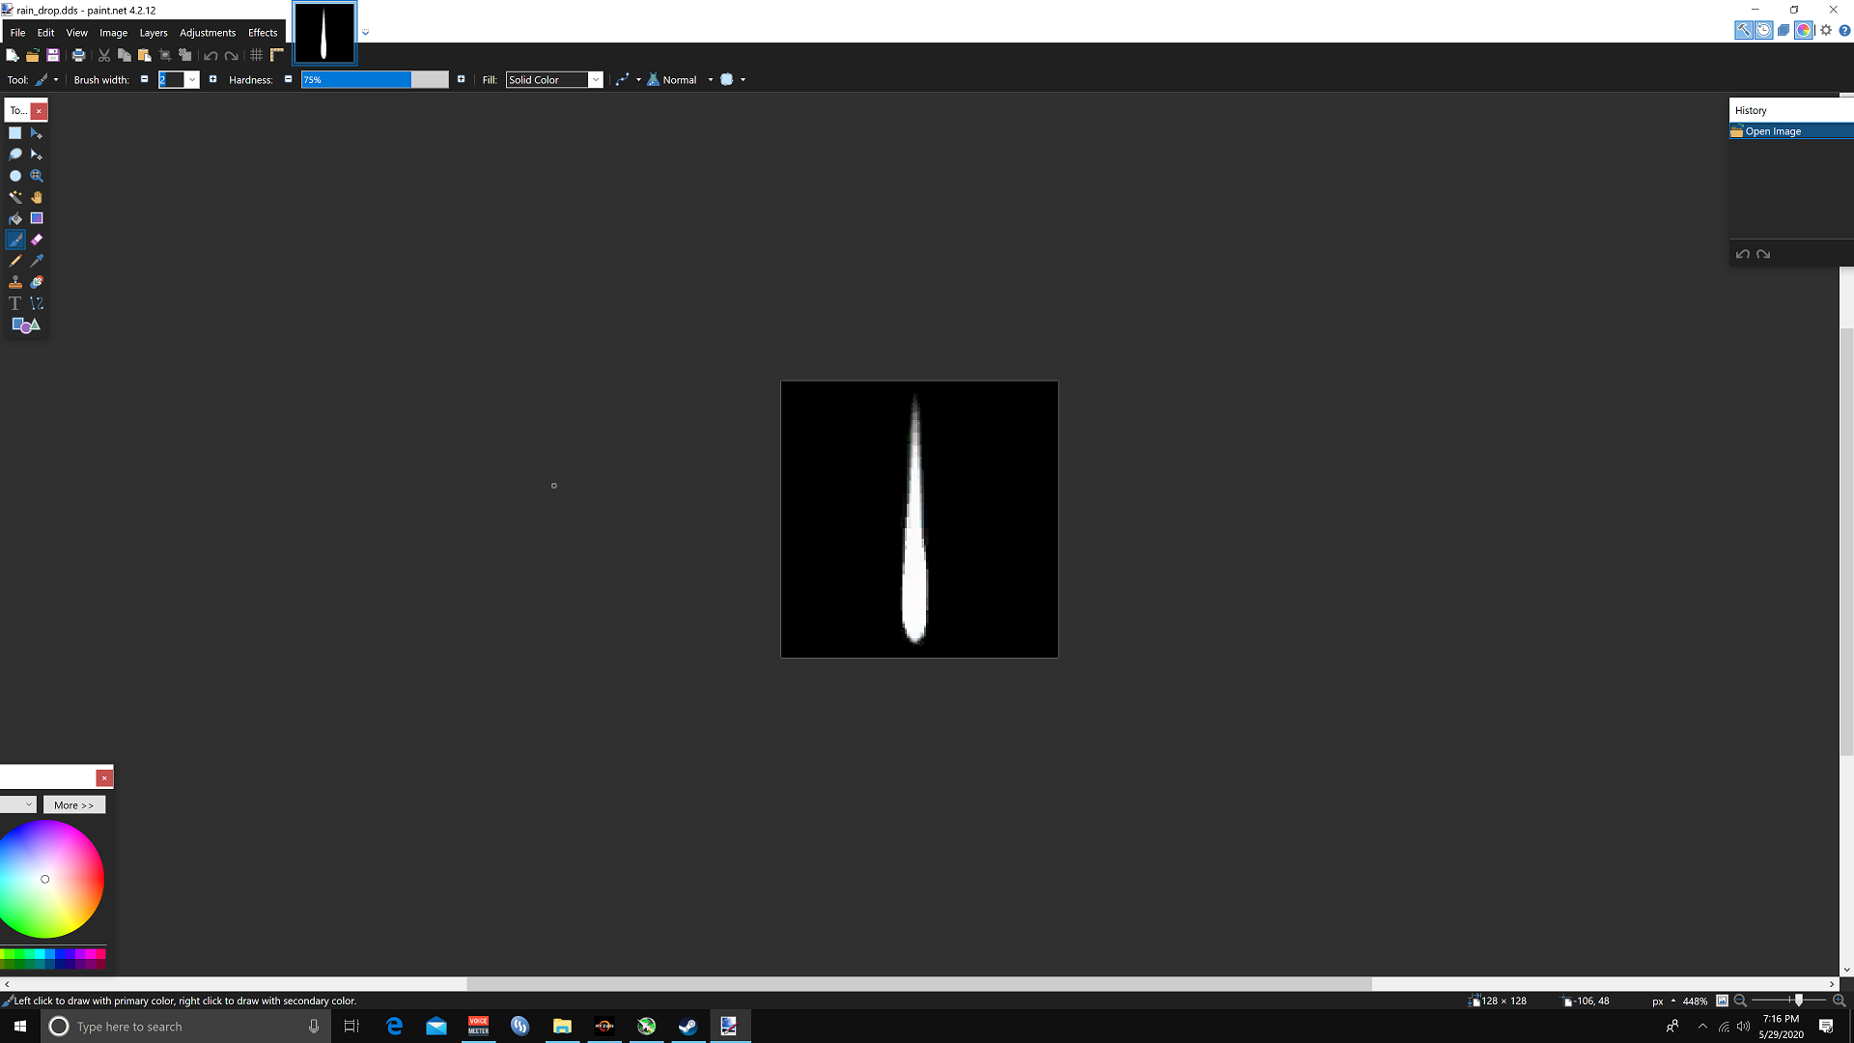Open the Normal blend mode dropdown
The height and width of the screenshot is (1043, 1854).
click(x=710, y=80)
